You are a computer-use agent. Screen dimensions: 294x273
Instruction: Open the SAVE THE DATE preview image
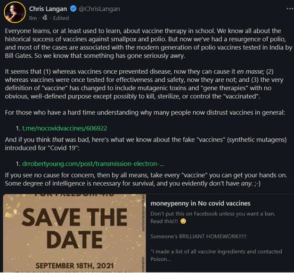point(73,233)
